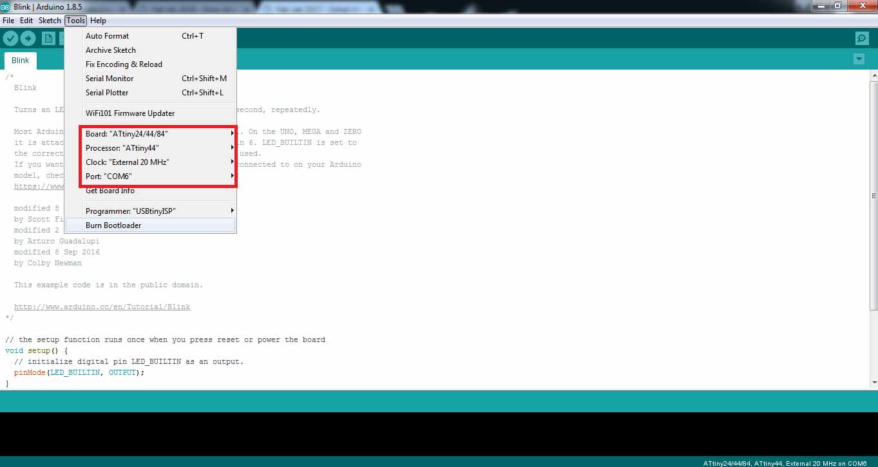Expand Programmer USBtinyISP submenu

(x=151, y=211)
